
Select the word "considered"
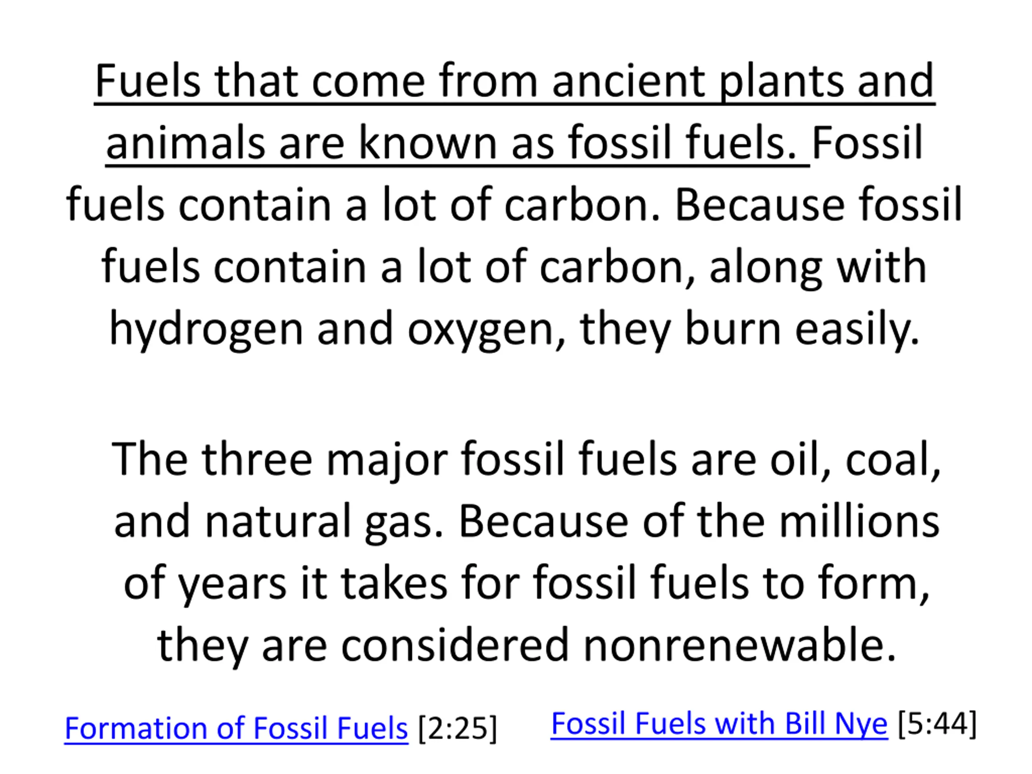click(455, 645)
